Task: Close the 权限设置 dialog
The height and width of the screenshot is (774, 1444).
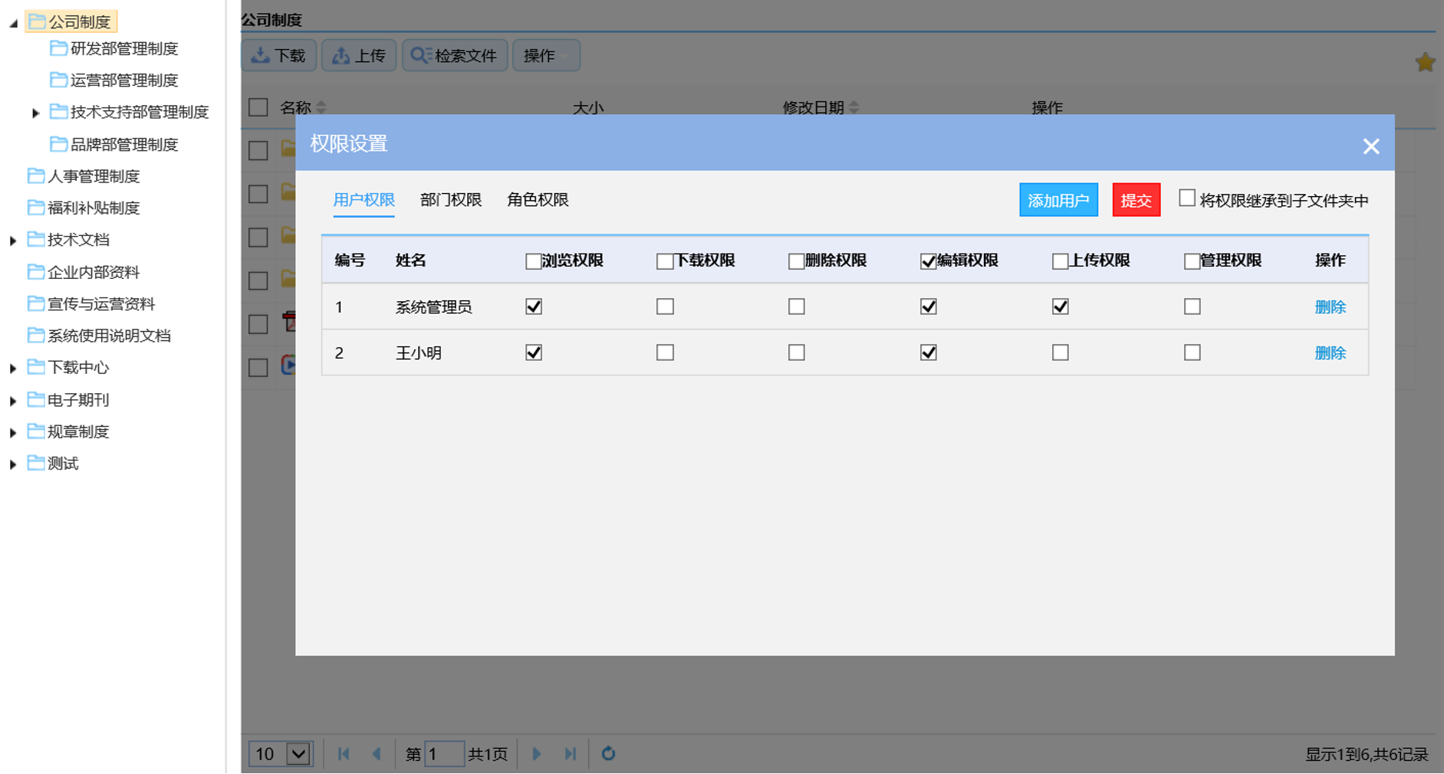Action: click(x=1371, y=146)
